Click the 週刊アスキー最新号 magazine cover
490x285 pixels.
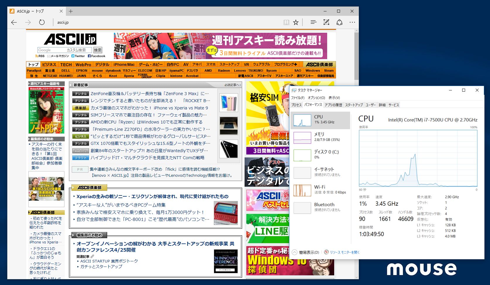(46, 110)
